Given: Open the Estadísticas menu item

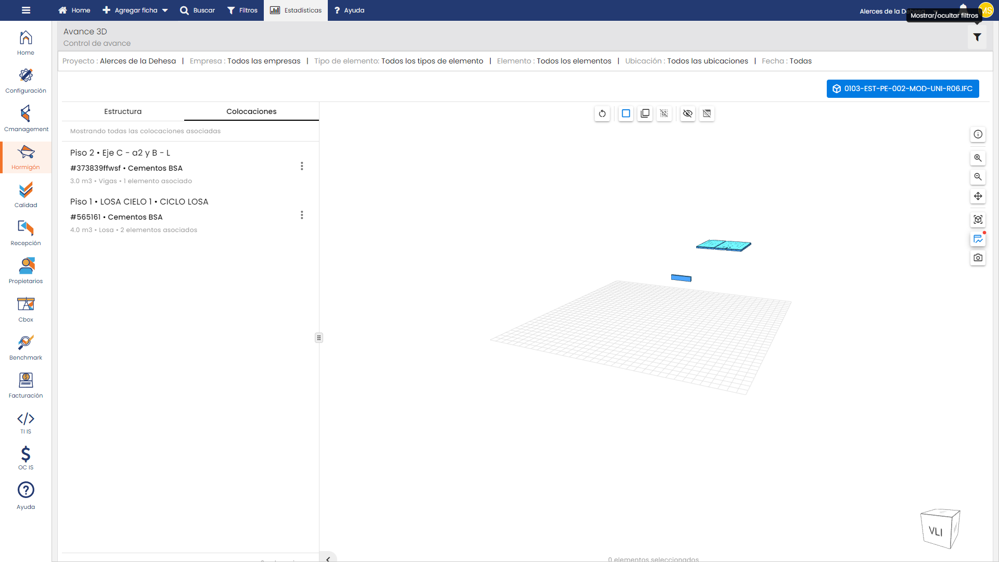Looking at the screenshot, I should tap(296, 10).
